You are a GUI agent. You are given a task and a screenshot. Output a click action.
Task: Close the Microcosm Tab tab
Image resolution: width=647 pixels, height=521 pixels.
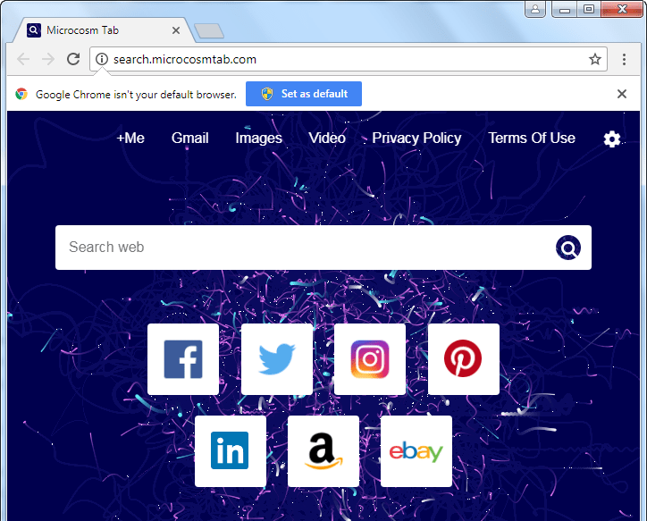coord(176,30)
